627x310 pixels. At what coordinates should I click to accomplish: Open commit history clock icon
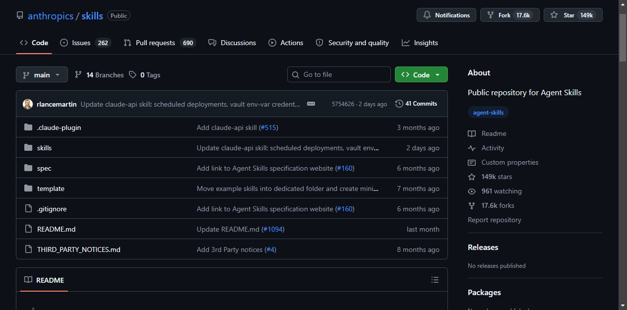[399, 104]
